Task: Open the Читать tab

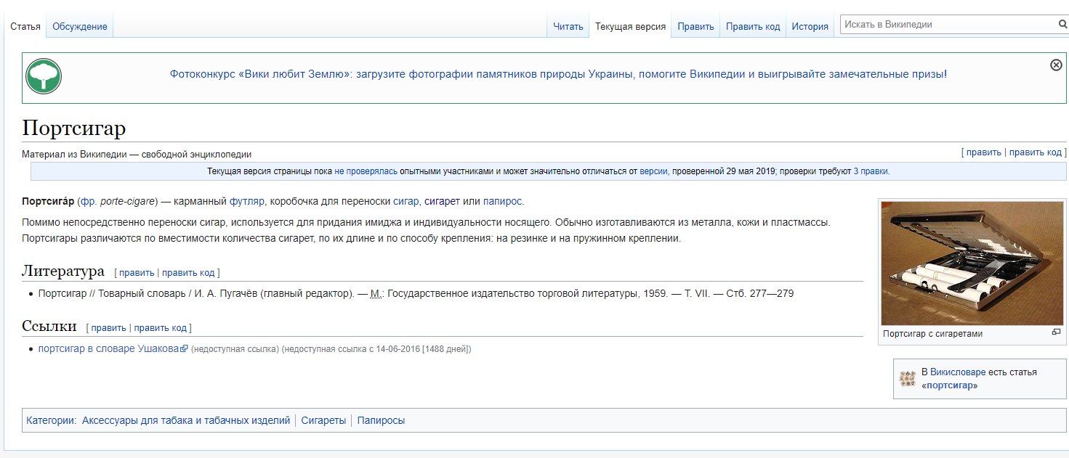Action: (568, 26)
